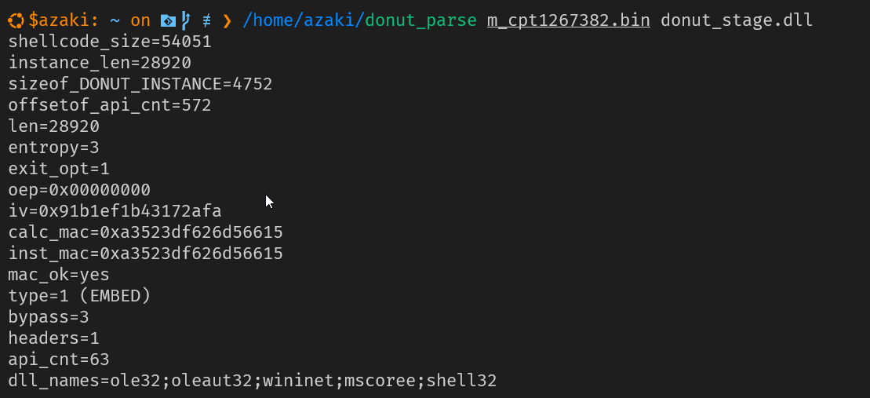Click the sizeof_DONUT_INSTANCE=4752 line
The width and height of the screenshot is (870, 398).
tap(140, 84)
